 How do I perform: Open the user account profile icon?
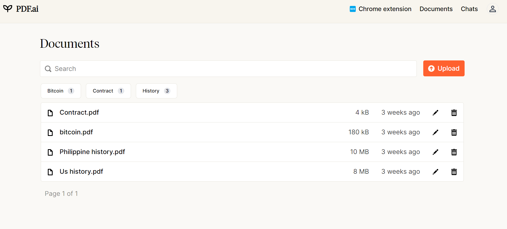point(492,9)
